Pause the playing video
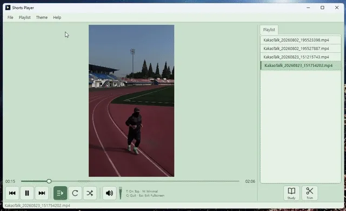Viewport: 346px width, 211px height. click(27, 193)
